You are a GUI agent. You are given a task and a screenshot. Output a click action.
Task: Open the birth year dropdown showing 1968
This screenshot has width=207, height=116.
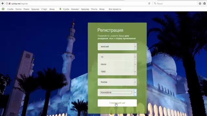pyautogui.click(x=117, y=72)
